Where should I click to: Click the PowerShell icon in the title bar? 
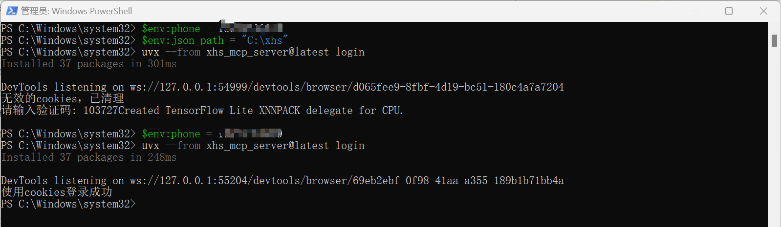[12, 11]
